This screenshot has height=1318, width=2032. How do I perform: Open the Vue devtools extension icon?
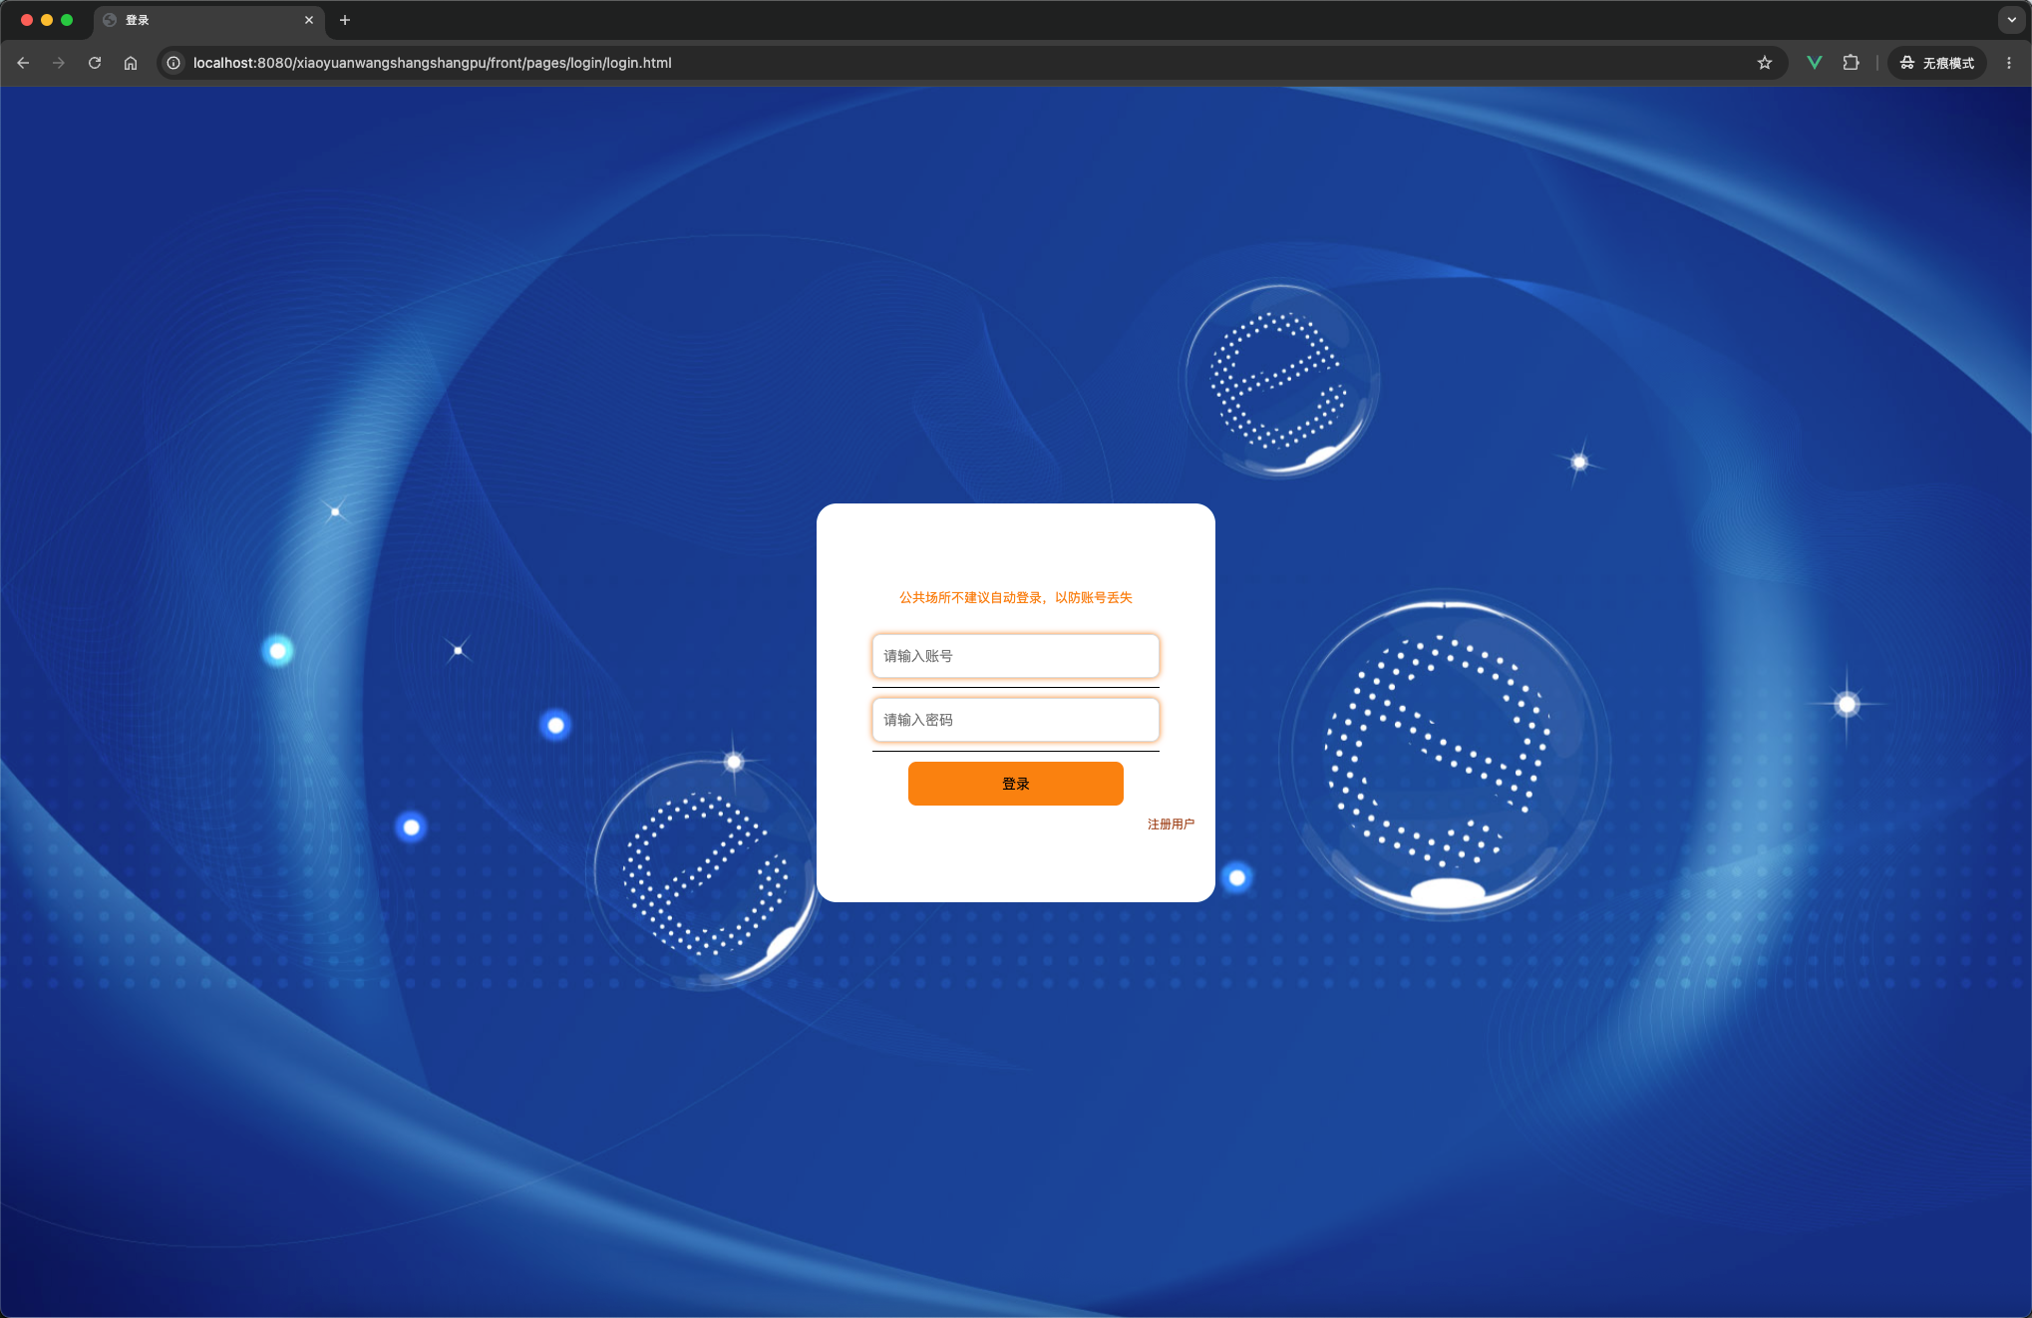(x=1815, y=63)
